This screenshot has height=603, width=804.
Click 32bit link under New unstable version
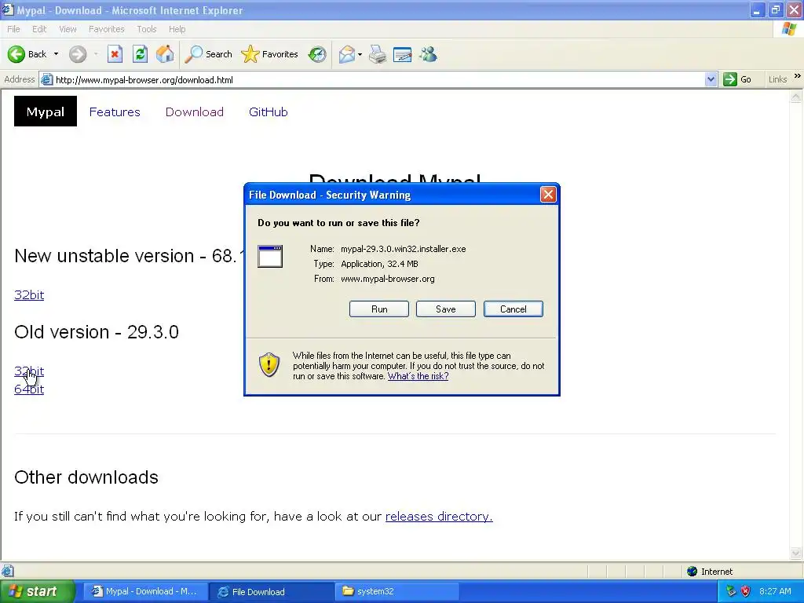(29, 295)
